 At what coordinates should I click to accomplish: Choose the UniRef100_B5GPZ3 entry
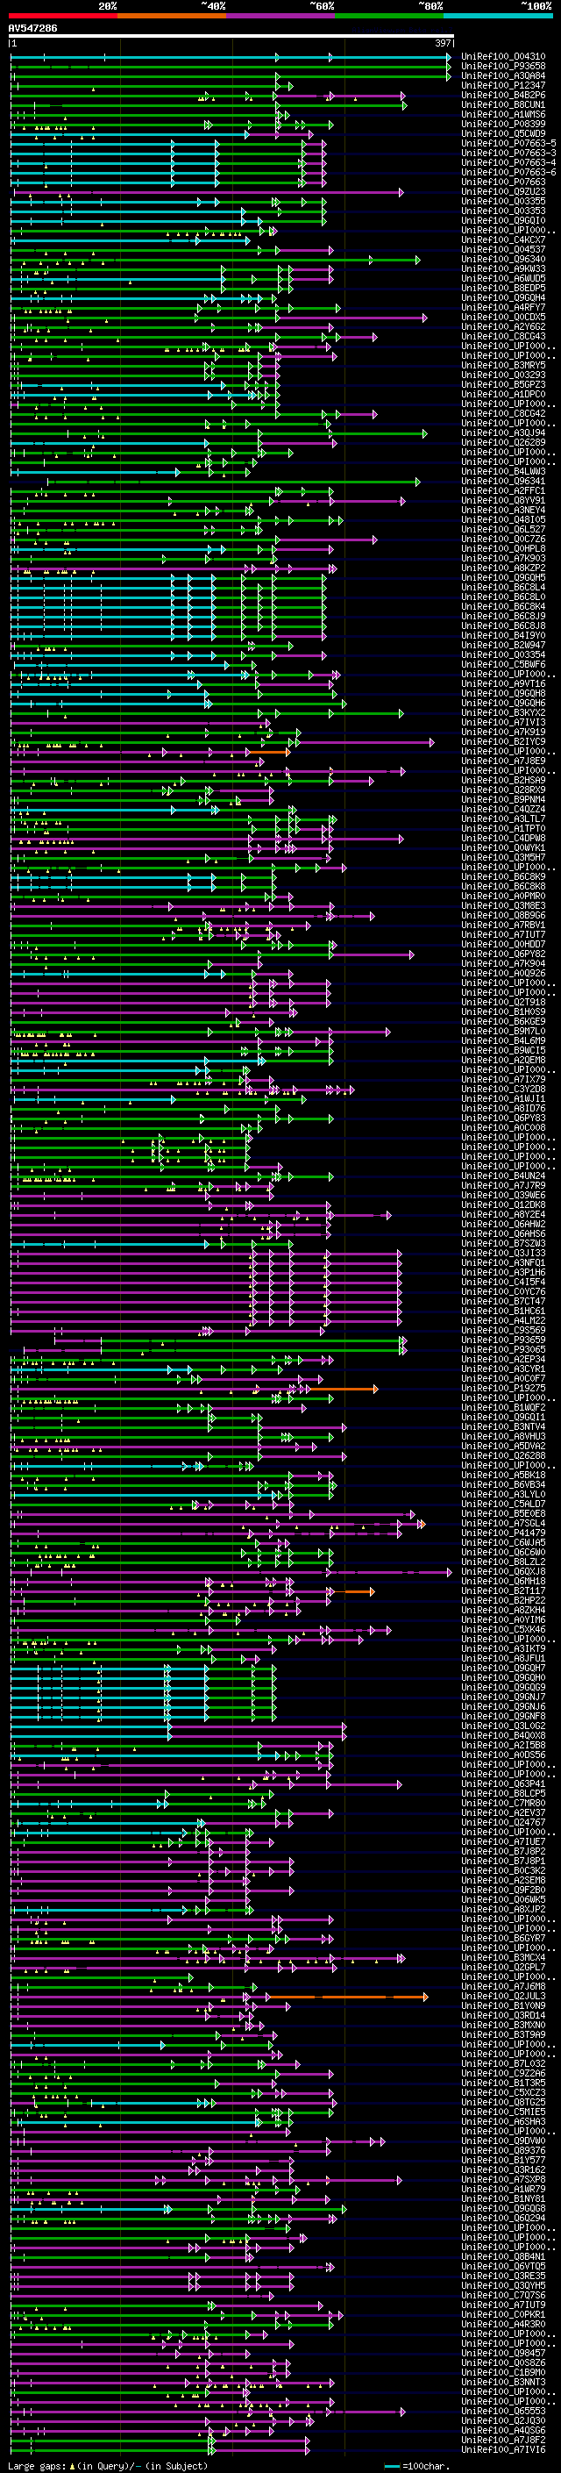pyautogui.click(x=503, y=385)
